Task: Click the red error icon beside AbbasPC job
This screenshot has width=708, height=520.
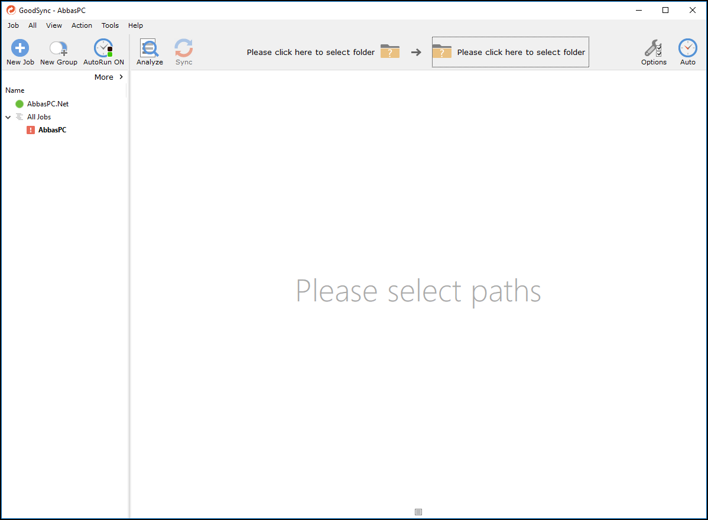Action: click(x=31, y=130)
